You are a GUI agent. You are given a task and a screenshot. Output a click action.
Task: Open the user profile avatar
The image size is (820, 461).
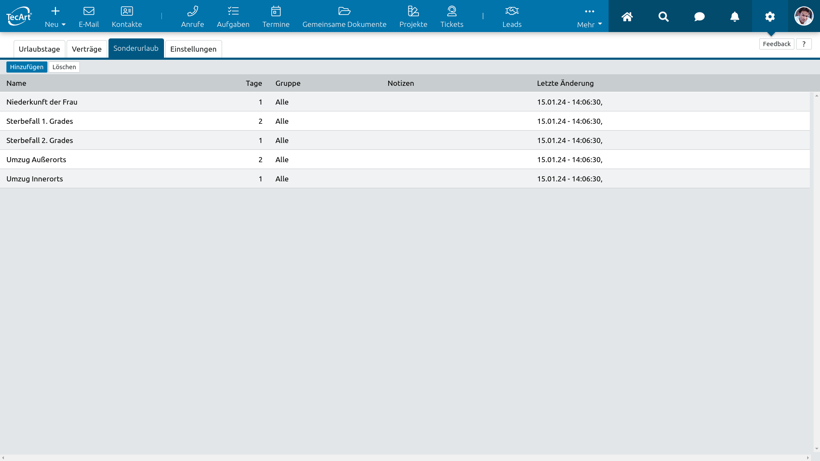[x=803, y=16]
